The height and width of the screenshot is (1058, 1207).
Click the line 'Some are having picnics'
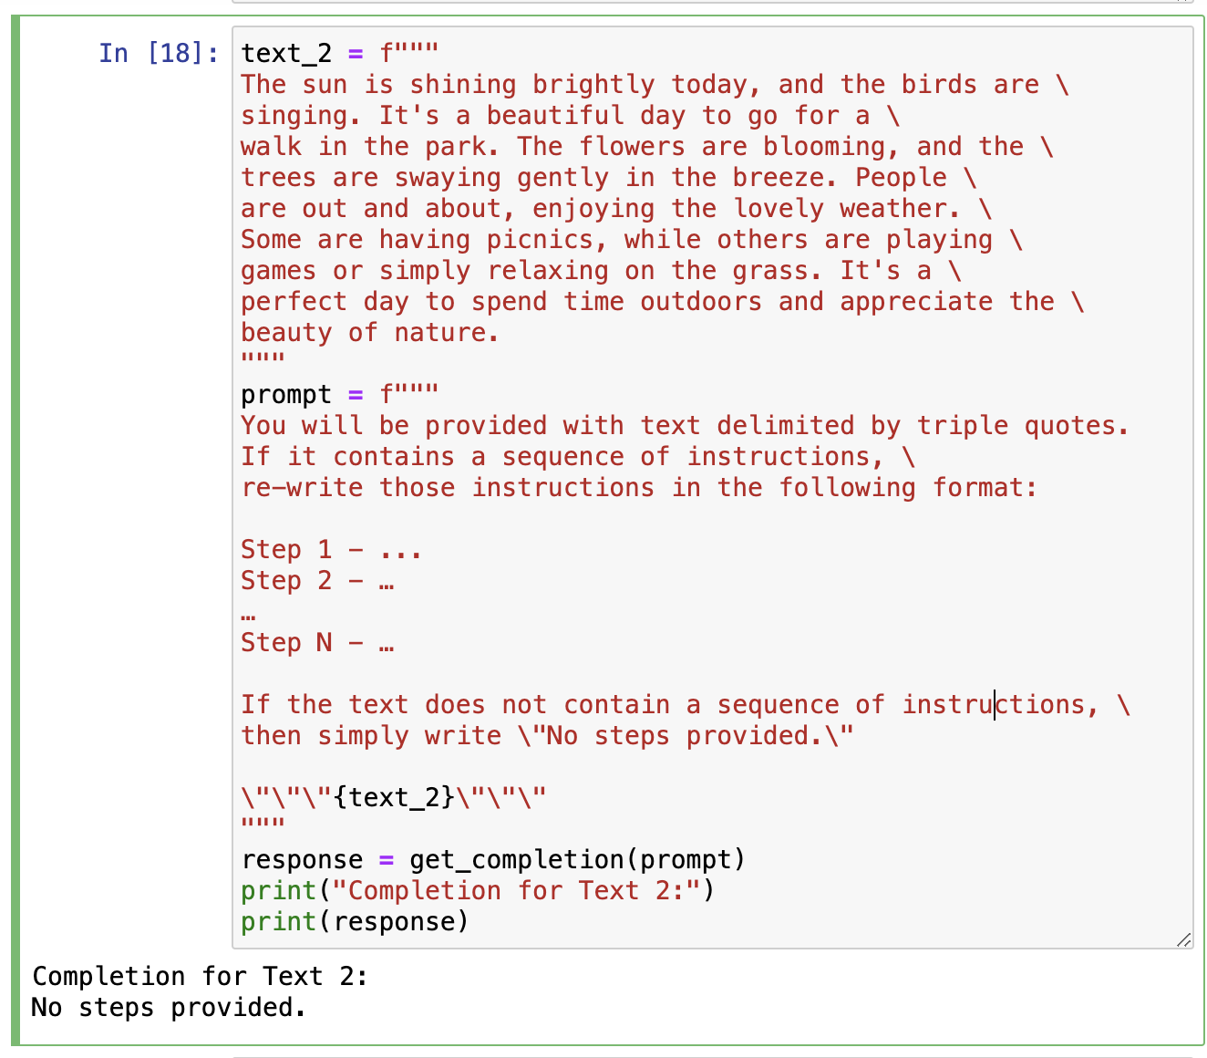632,239
